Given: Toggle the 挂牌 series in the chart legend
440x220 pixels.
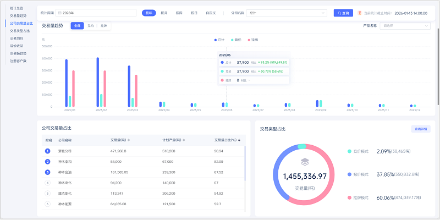Looking at the screenshot, I should click(253, 40).
